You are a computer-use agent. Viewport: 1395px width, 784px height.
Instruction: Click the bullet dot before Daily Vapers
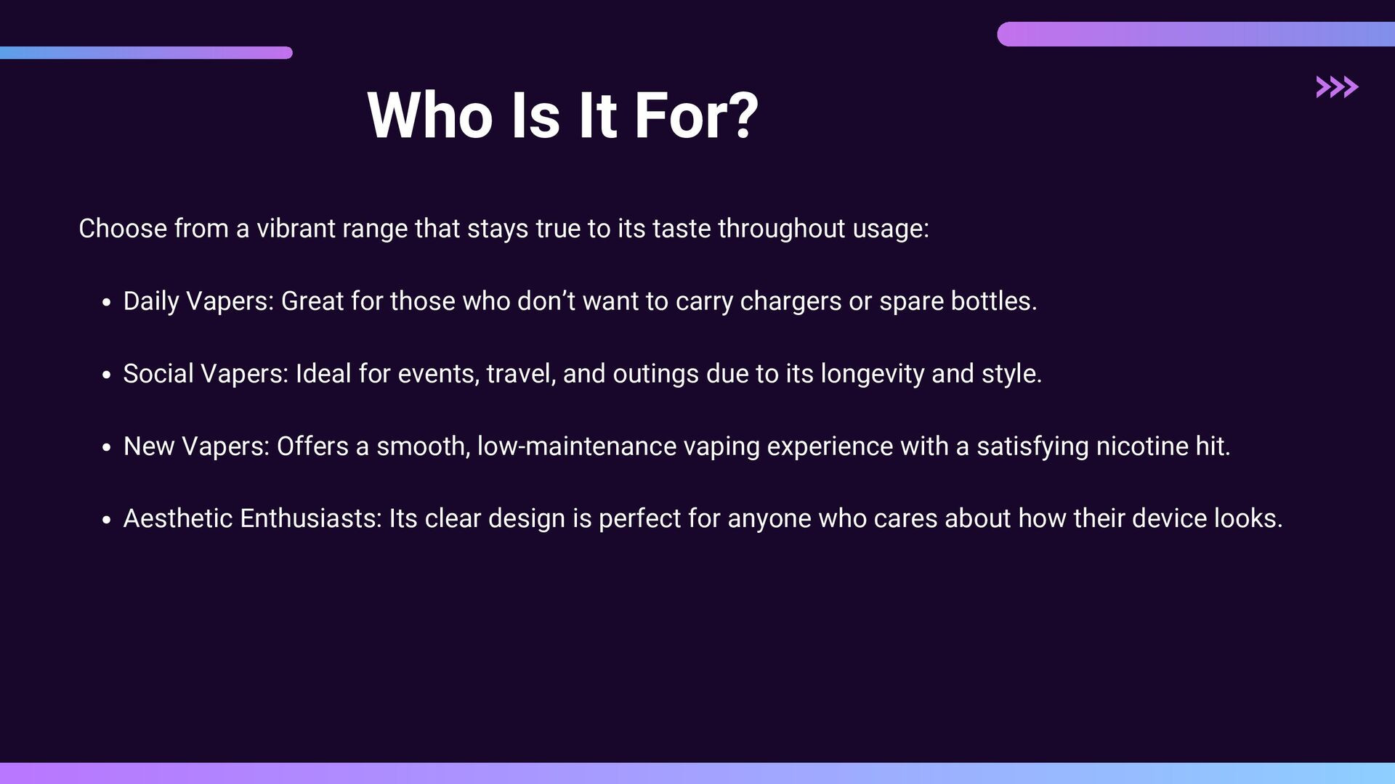[107, 303]
